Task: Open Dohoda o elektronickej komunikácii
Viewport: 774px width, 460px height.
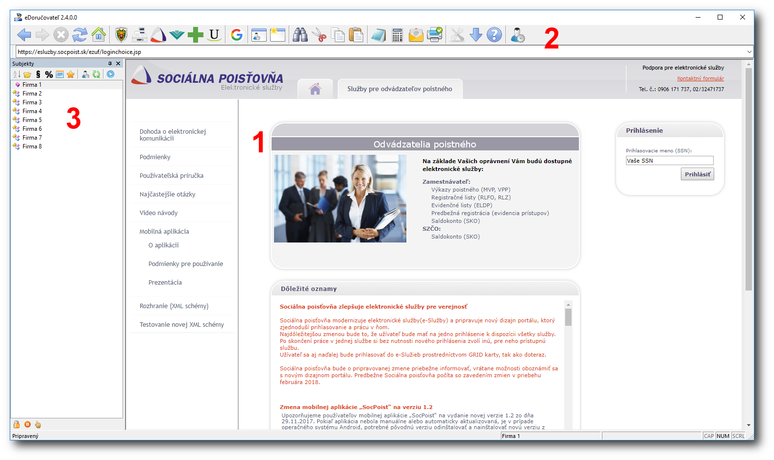Action: (173, 135)
